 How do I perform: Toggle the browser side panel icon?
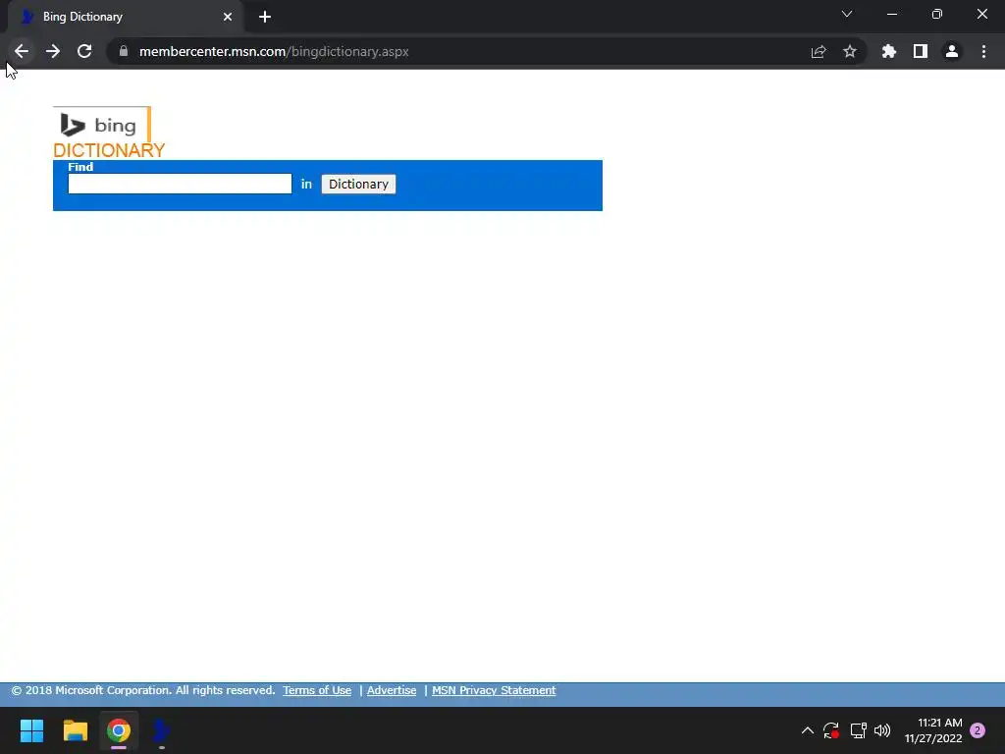click(x=921, y=51)
